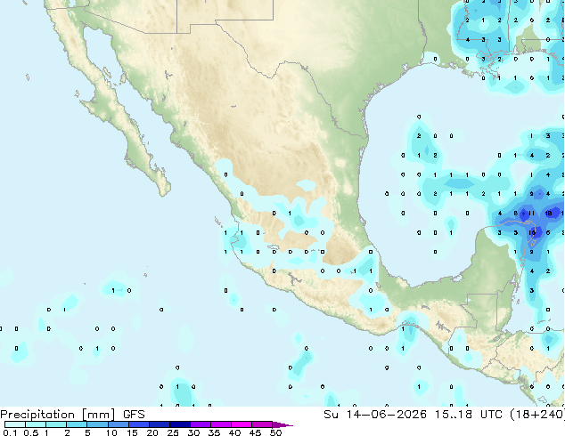Click the '0.1' legend scale label
565x436 pixels.
click(x=10, y=432)
